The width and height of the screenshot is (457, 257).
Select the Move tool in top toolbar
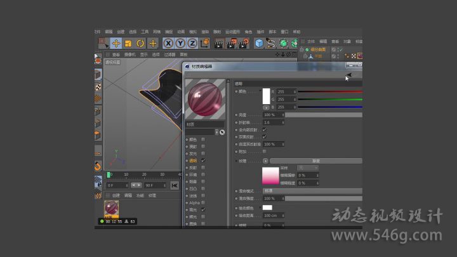point(116,43)
